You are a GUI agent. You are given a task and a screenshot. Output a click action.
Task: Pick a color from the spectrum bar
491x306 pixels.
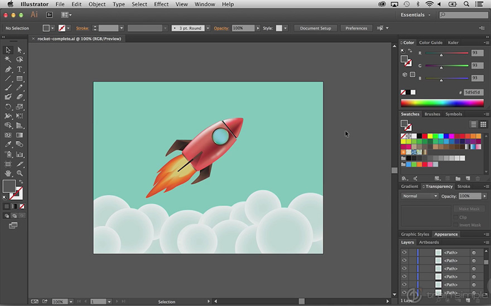coord(442,103)
